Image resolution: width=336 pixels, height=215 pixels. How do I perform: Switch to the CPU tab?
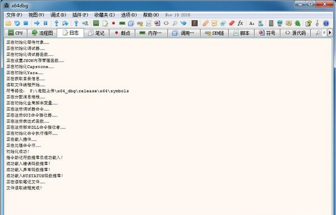click(x=16, y=33)
